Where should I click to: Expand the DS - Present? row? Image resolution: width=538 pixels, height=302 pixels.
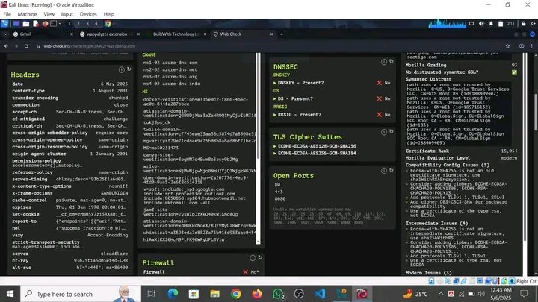pos(293,98)
